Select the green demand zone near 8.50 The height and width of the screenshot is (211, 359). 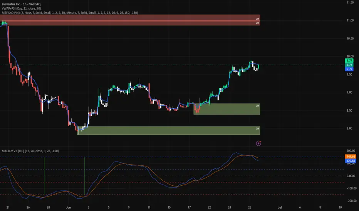pos(226,109)
